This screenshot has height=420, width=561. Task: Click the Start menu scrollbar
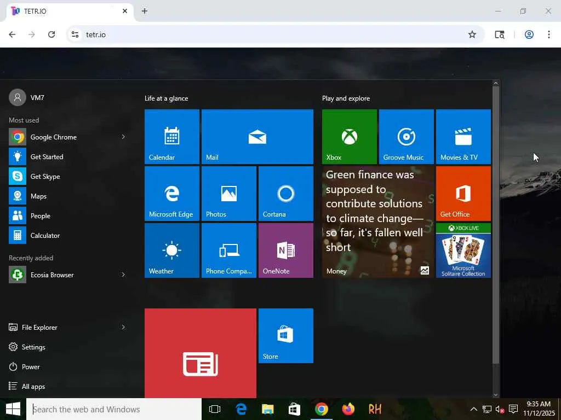[x=495, y=225]
